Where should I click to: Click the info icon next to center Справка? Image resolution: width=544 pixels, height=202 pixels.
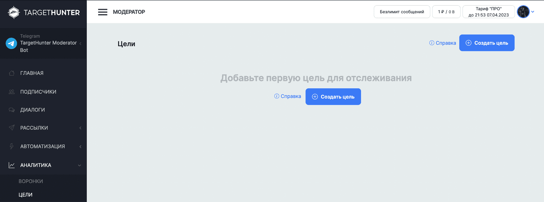point(277,96)
